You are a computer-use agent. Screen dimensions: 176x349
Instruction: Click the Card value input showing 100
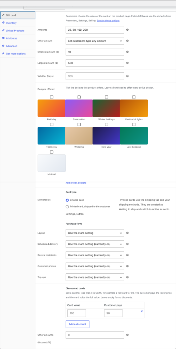click(x=77, y=313)
